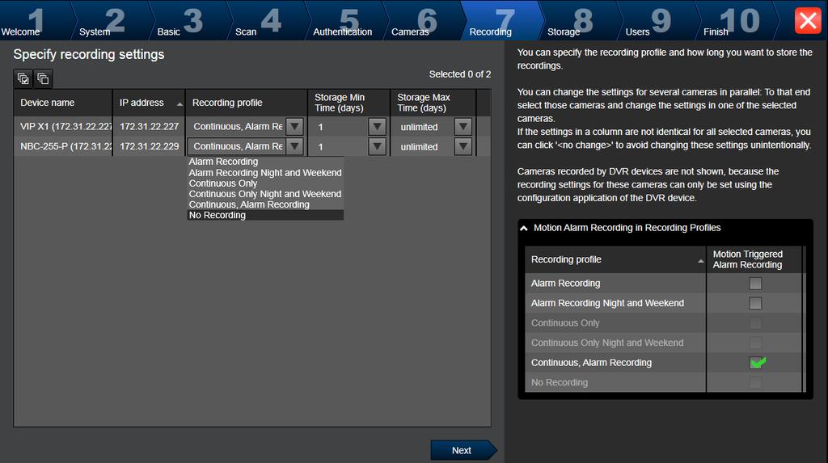The image size is (828, 463).
Task: Sort by IP address column header
Action: (149, 103)
